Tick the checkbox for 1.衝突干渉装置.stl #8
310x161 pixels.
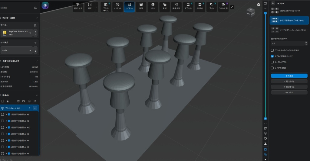[2, 114]
